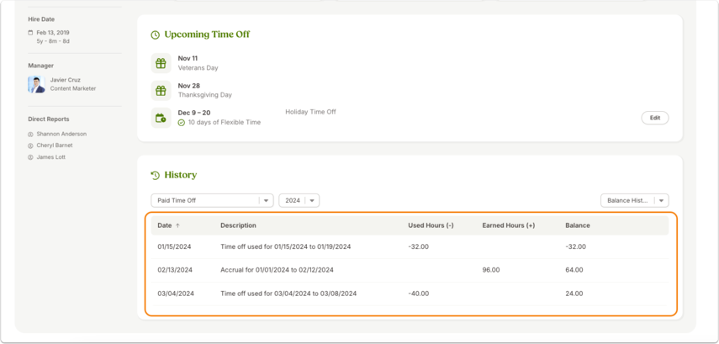Click '10 days of Flexible Time' text
Viewport: 719px width, 344px height.
pos(225,123)
